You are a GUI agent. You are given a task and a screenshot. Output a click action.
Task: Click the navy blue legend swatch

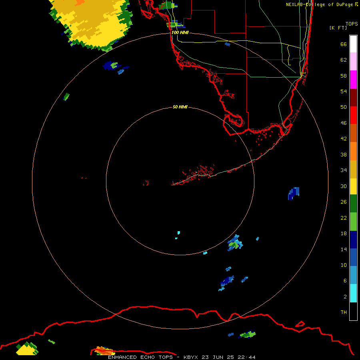tap(353, 240)
